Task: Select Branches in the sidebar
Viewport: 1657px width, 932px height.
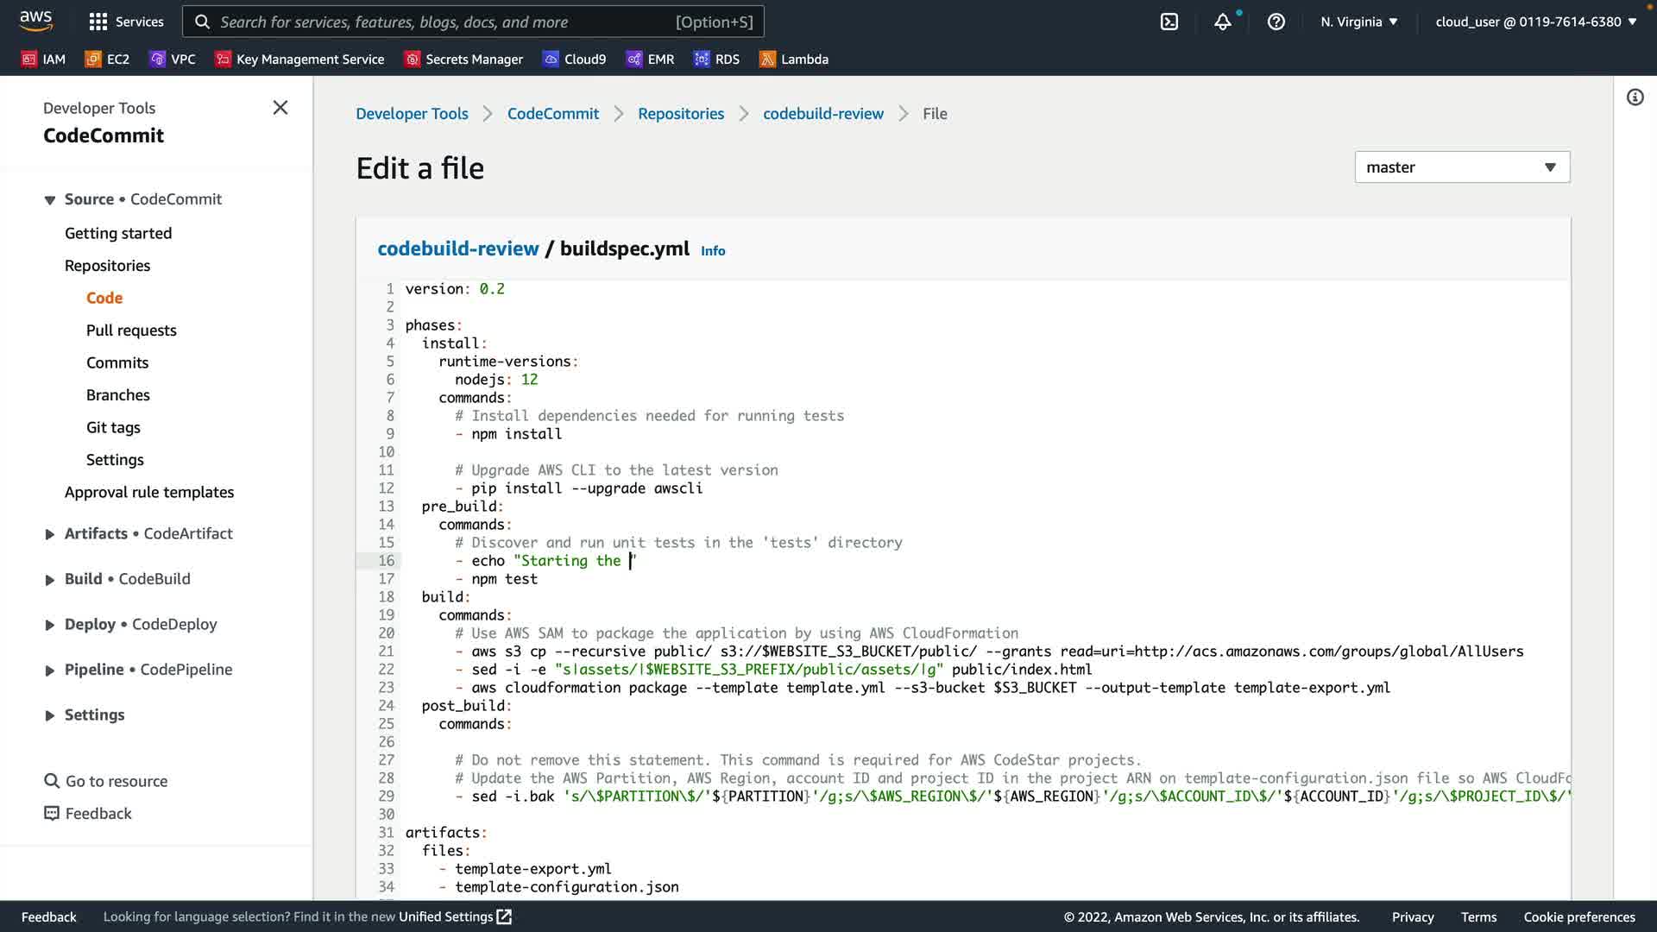Action: pos(118,394)
